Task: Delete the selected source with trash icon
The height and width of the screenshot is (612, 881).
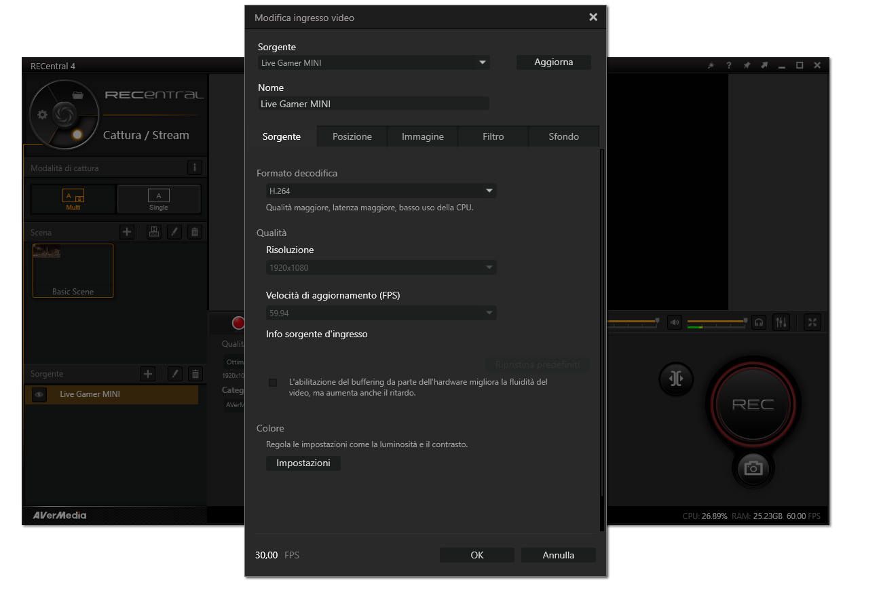Action: pyautogui.click(x=195, y=374)
